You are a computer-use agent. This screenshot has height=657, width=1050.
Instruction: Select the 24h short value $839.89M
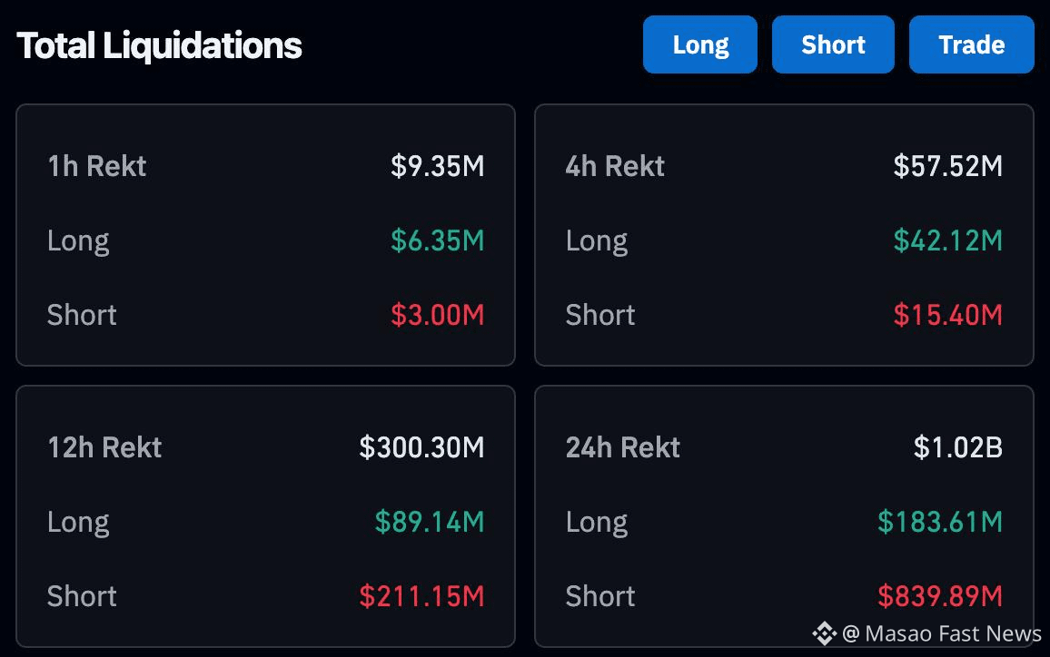(x=939, y=595)
